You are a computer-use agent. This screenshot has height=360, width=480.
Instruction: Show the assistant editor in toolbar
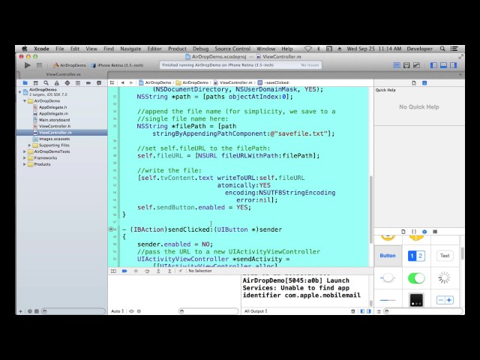point(406,65)
